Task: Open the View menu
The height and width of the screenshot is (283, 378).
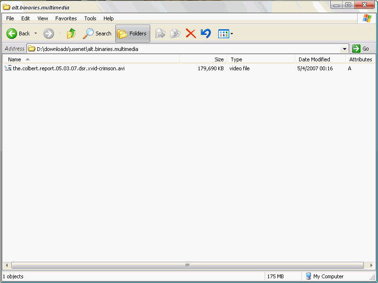Action: pyautogui.click(x=43, y=18)
